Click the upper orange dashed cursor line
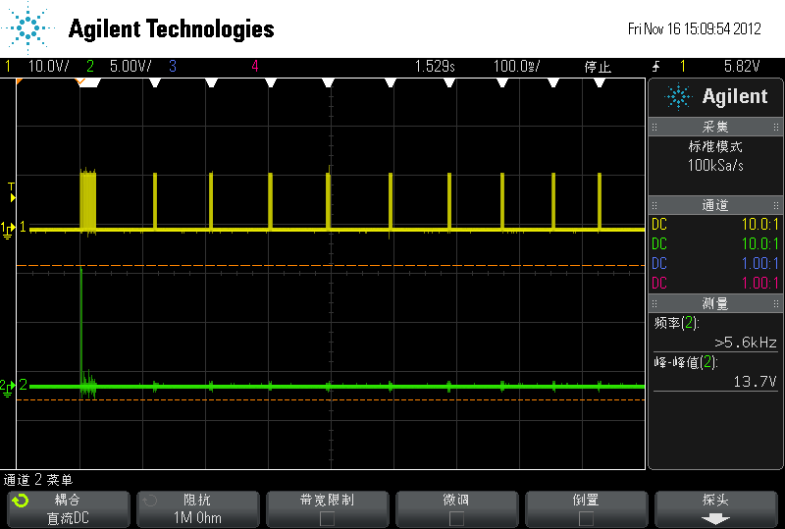 (x=331, y=266)
